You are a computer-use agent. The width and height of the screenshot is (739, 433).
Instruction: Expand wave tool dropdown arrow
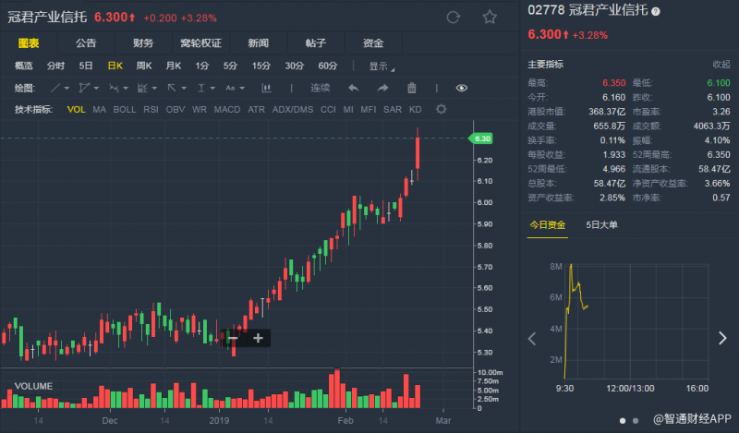[126, 89]
